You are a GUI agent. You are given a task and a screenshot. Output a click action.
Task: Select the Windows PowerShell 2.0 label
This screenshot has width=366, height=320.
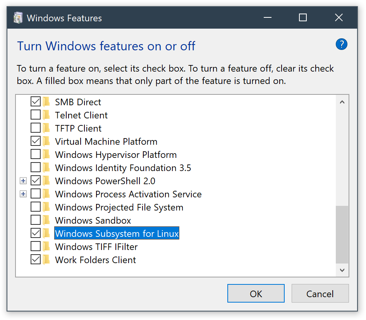tap(105, 181)
